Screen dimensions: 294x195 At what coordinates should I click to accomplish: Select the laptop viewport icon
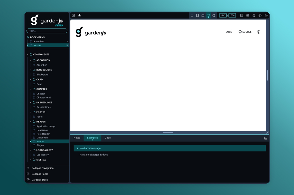point(203,15)
